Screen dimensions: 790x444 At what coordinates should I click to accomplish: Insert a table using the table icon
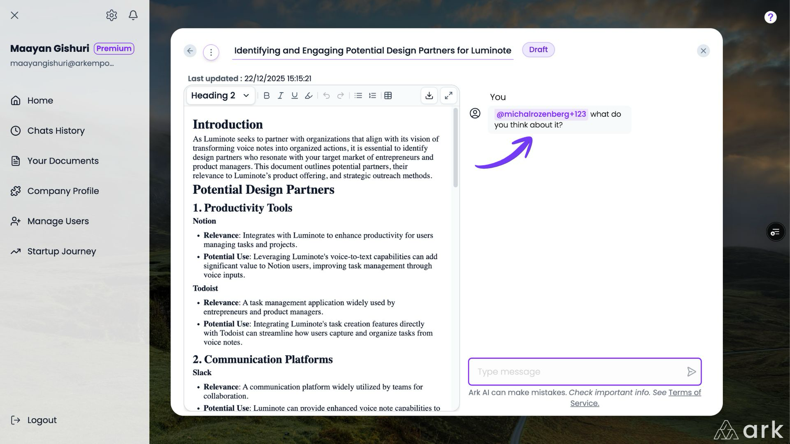[x=388, y=96]
